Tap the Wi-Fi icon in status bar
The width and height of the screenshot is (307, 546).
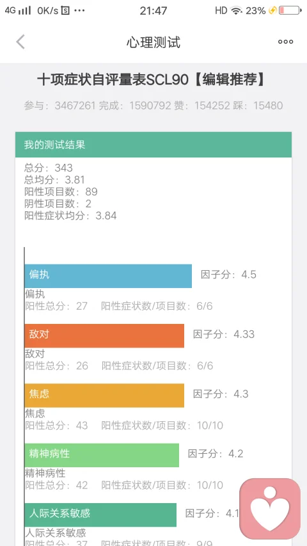tap(237, 11)
